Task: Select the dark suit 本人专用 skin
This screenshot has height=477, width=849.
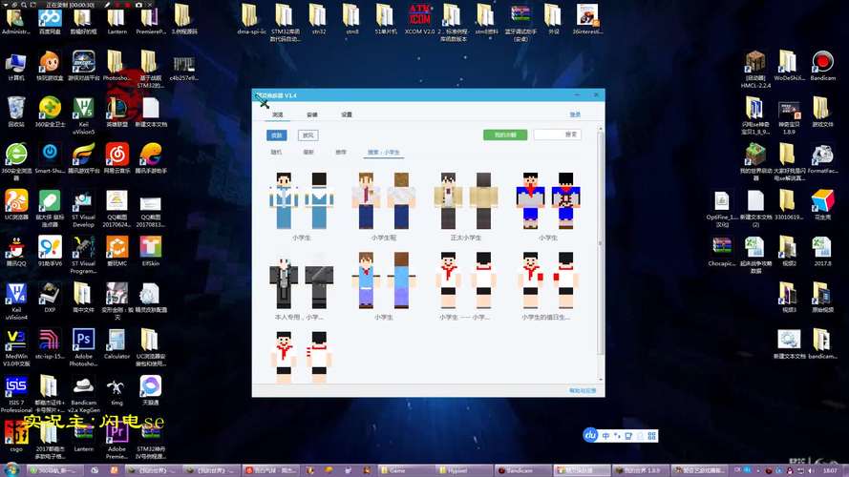Action: point(302,286)
